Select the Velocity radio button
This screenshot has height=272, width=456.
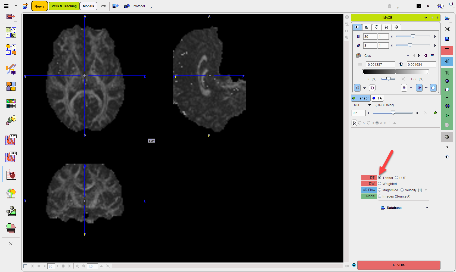tap(402, 190)
